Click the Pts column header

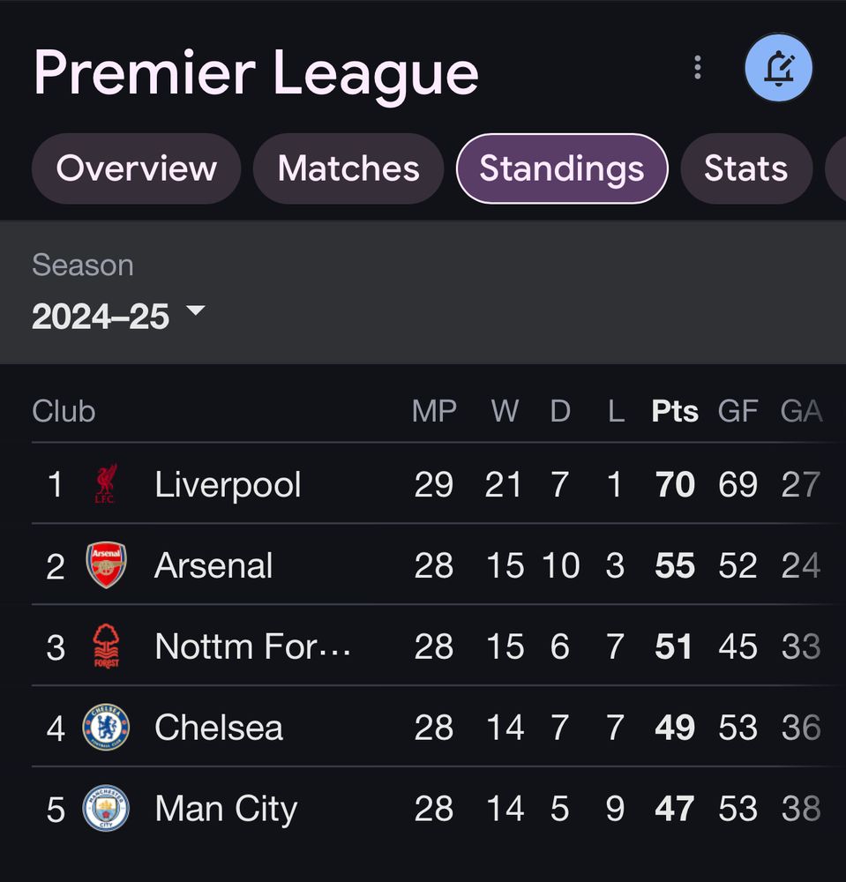pos(675,411)
